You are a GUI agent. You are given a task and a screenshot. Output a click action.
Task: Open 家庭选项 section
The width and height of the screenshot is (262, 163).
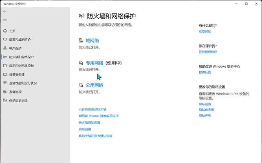pos(15,92)
